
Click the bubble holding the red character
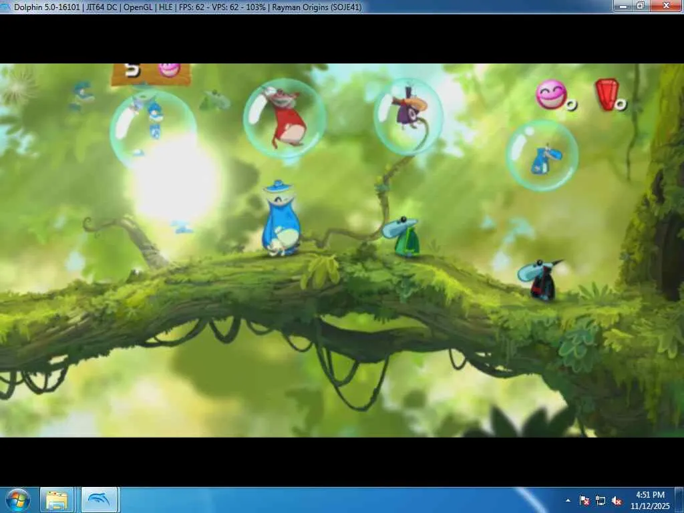pyautogui.click(x=285, y=119)
